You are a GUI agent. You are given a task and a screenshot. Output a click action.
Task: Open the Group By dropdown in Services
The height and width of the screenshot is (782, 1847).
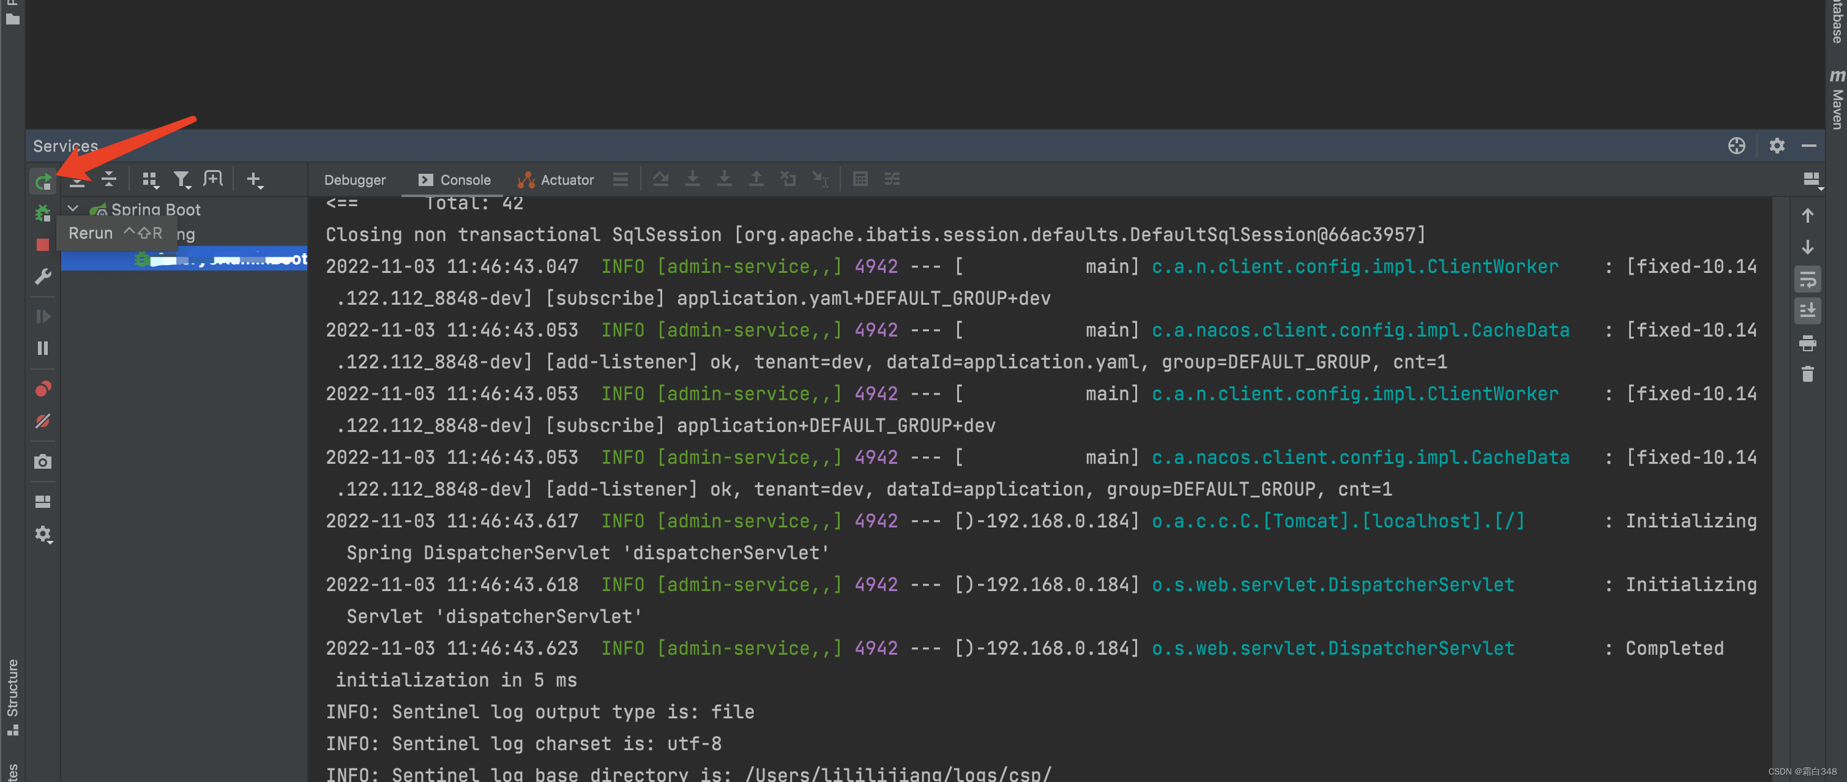[150, 179]
